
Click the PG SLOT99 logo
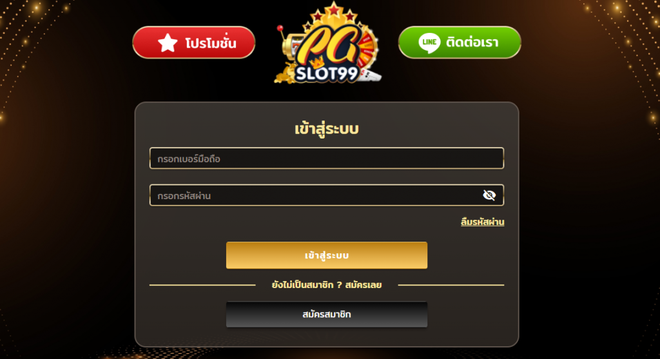(x=328, y=43)
